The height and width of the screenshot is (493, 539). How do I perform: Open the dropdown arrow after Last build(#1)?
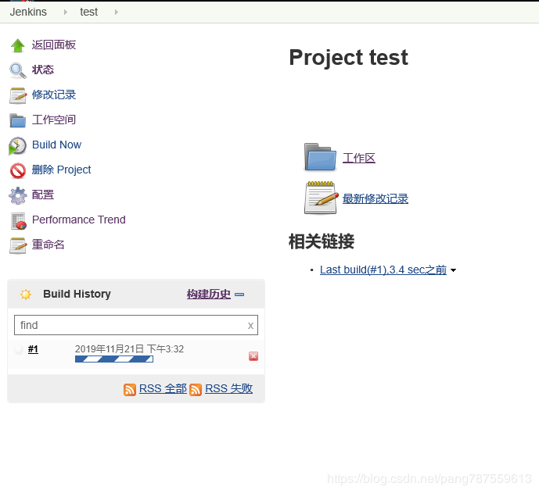coord(454,270)
